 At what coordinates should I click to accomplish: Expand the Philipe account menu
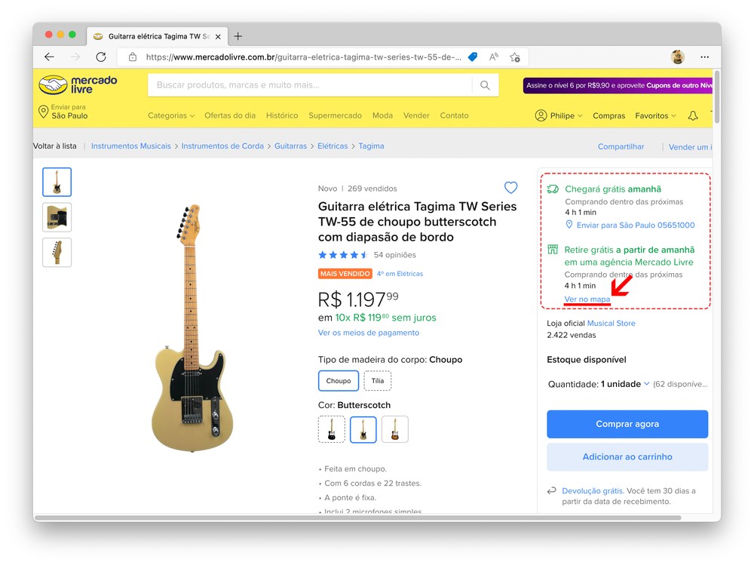[559, 115]
